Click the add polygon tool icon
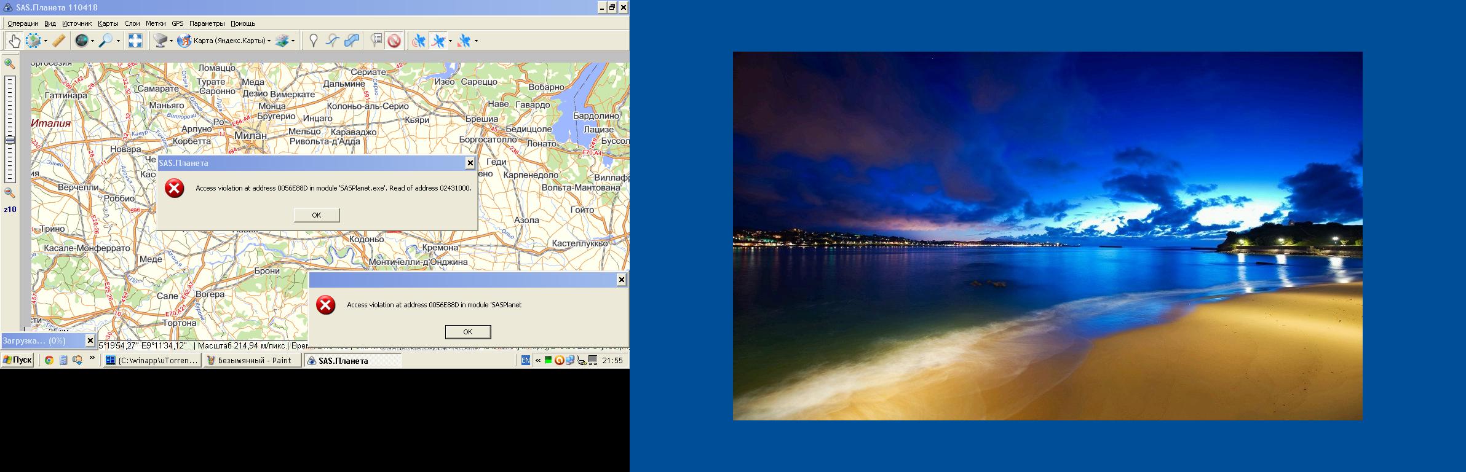 [x=352, y=41]
